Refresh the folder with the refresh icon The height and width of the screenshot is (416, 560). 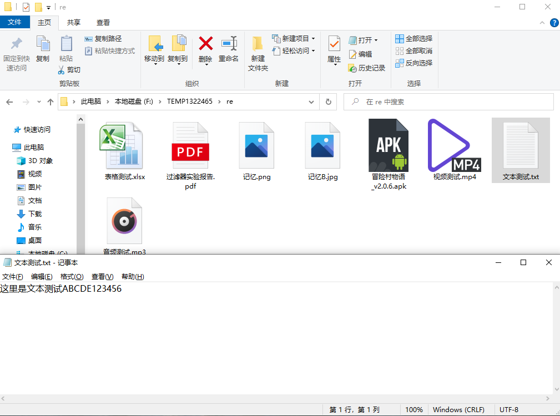[x=329, y=102]
